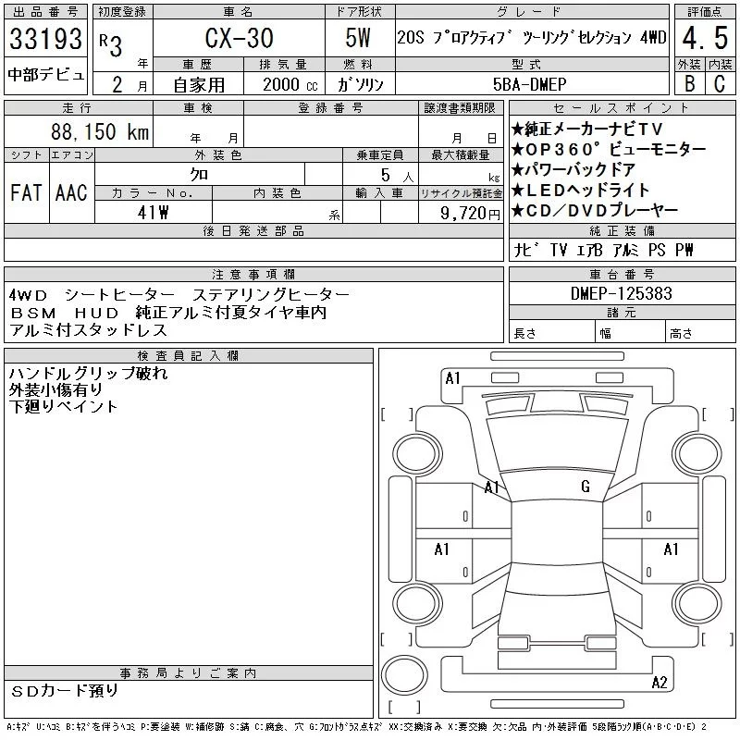Select the 検査員記入欄 header
Viewport: 740px width, 740px height.
(x=188, y=356)
